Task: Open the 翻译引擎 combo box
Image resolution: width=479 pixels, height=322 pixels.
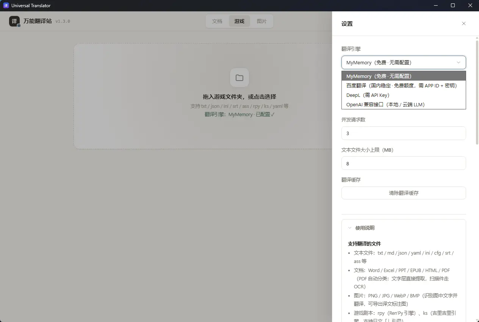Action: pyautogui.click(x=404, y=62)
